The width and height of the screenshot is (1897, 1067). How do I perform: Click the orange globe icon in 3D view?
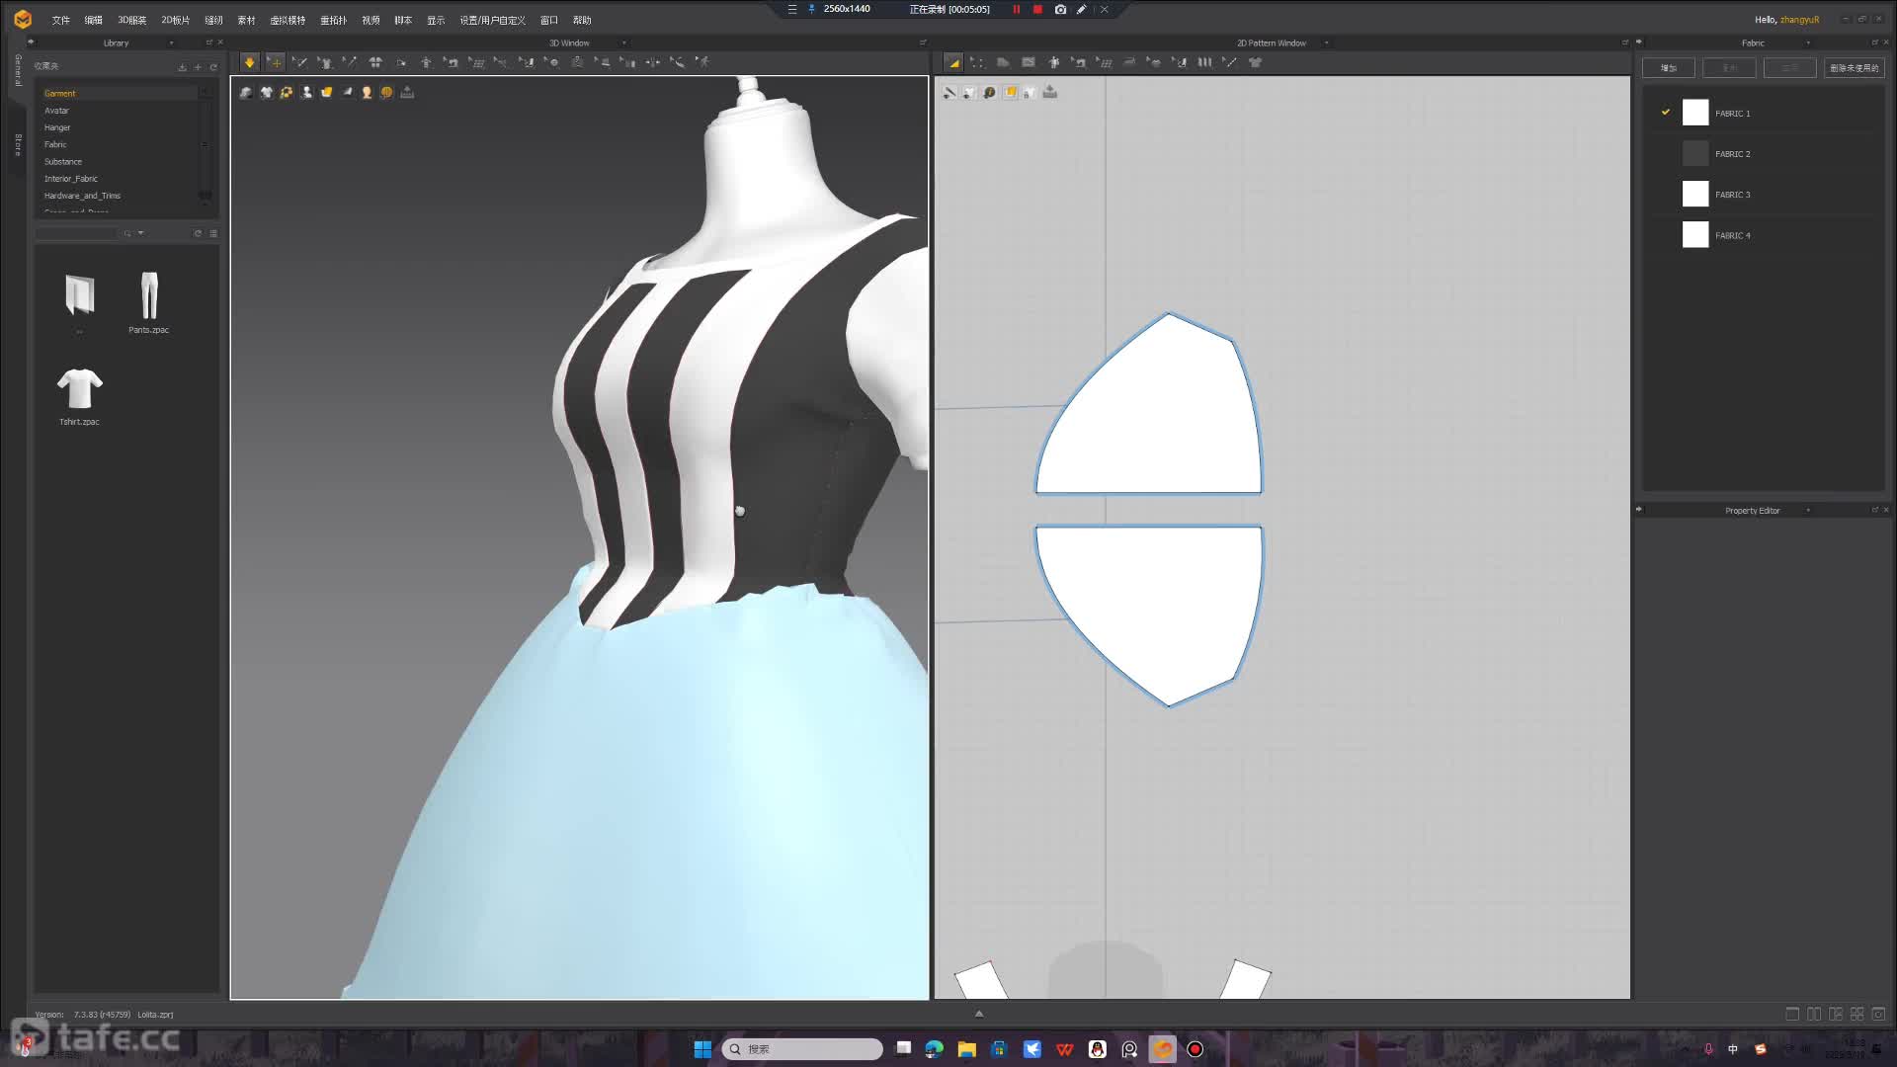point(386,92)
